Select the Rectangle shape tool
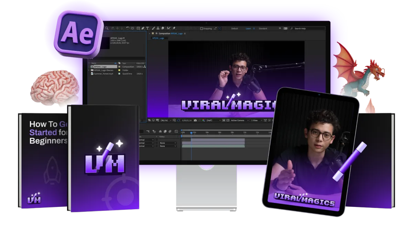The width and height of the screenshot is (413, 232). pos(138,28)
